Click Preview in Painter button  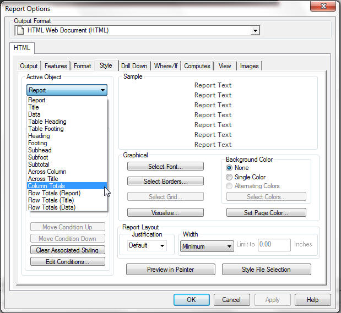tap(170, 270)
